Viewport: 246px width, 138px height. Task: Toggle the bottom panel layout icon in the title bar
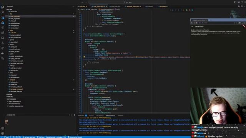[x=239, y=2]
